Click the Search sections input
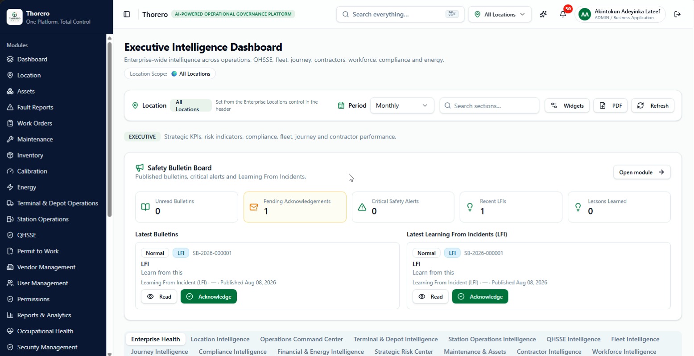The height and width of the screenshot is (356, 694). (489, 105)
